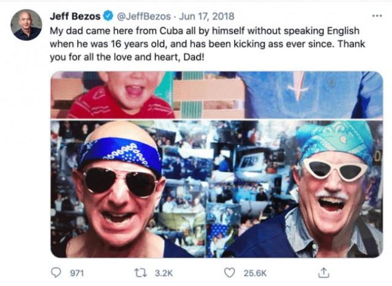Open the top photo of the laughing child
Image resolution: width=392 pixels, height=286 pixels.
123,95
